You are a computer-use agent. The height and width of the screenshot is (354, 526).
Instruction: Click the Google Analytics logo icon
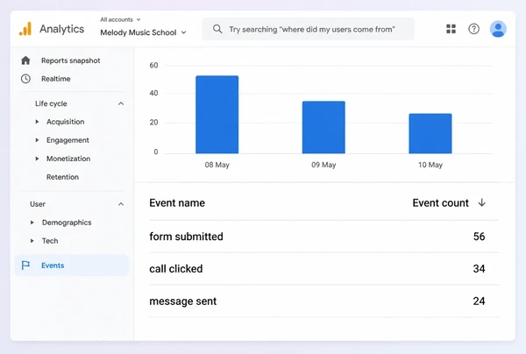point(25,29)
